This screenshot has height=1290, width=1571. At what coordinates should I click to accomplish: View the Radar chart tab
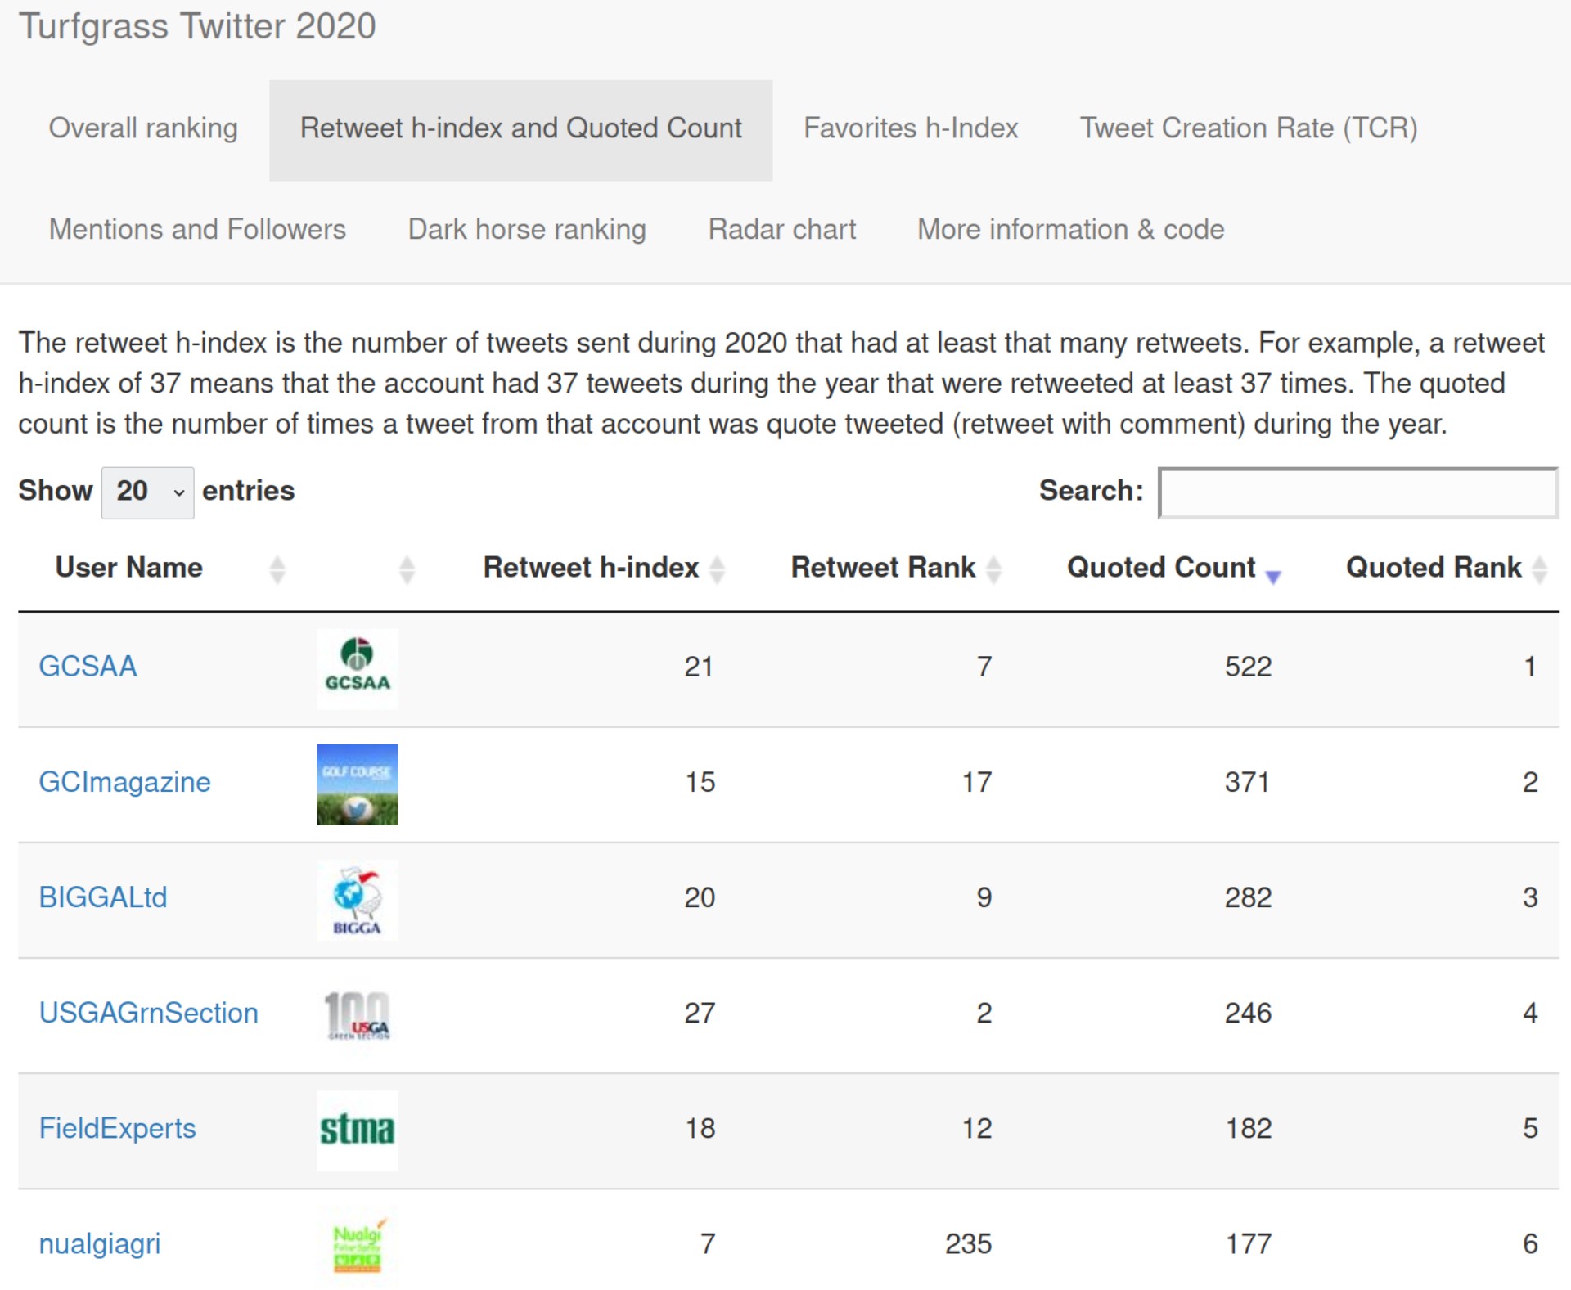click(782, 230)
